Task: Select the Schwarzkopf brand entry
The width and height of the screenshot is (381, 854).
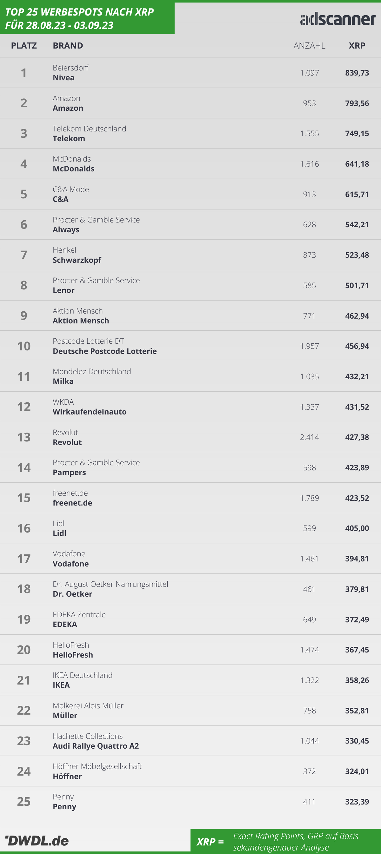Action: [77, 260]
